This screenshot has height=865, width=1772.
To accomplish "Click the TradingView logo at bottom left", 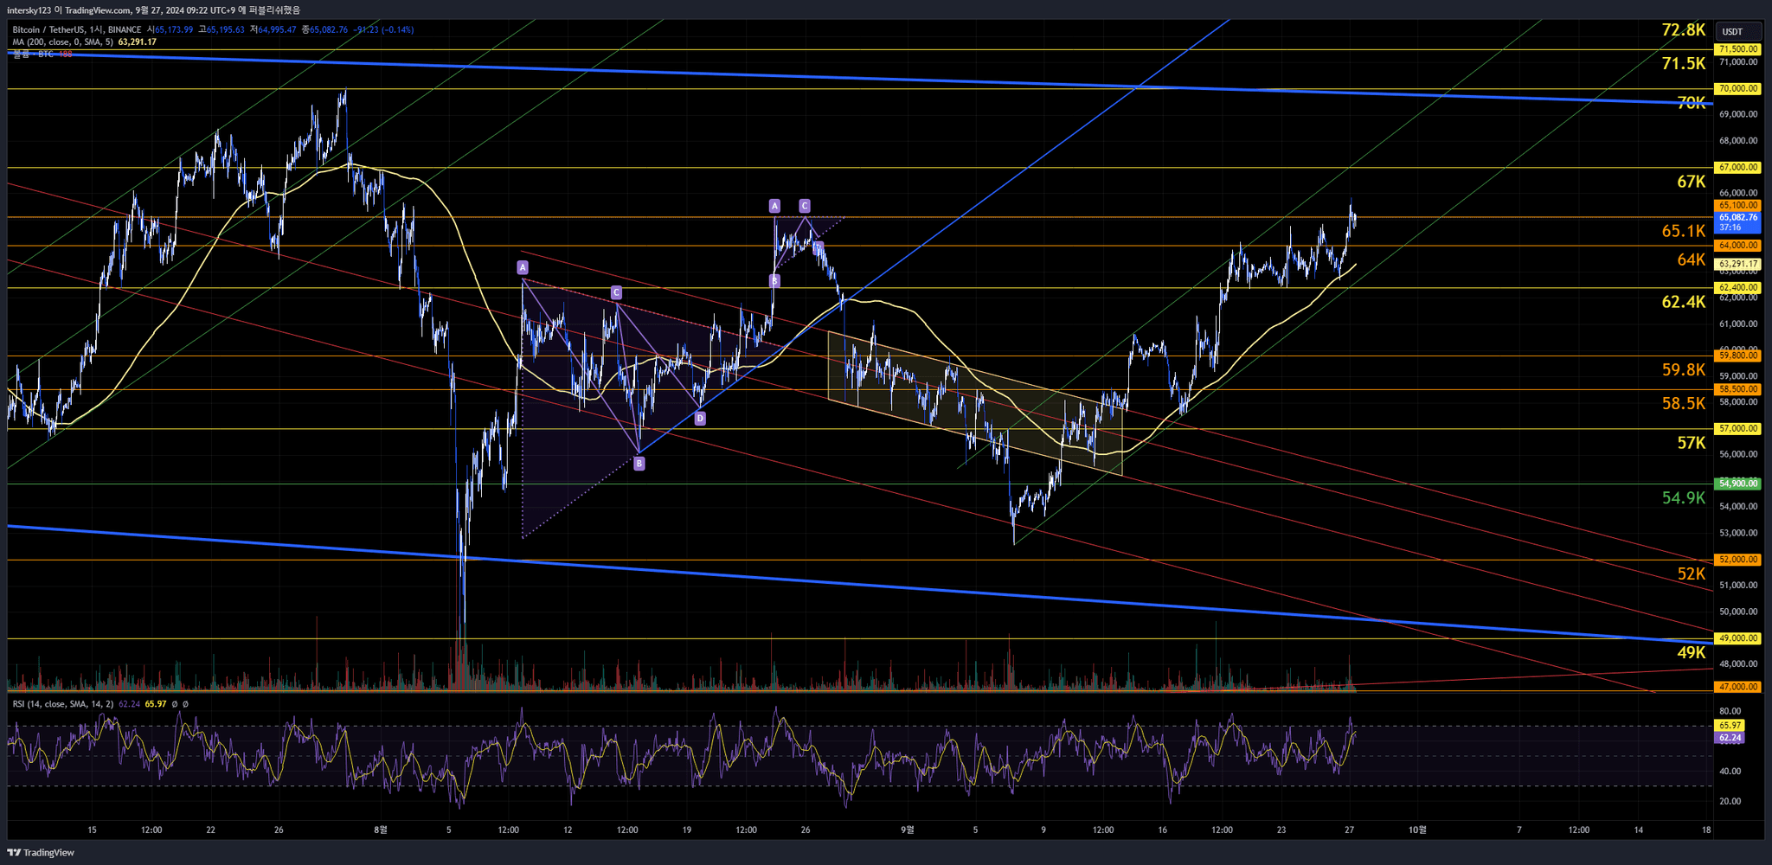I will coord(41,853).
